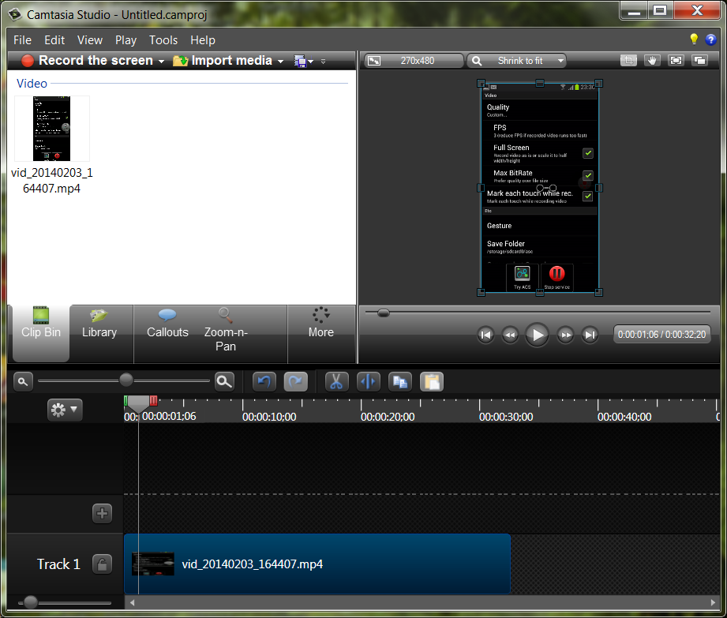Click the green selection in-point marker
This screenshot has width=727, height=618.
[126, 401]
